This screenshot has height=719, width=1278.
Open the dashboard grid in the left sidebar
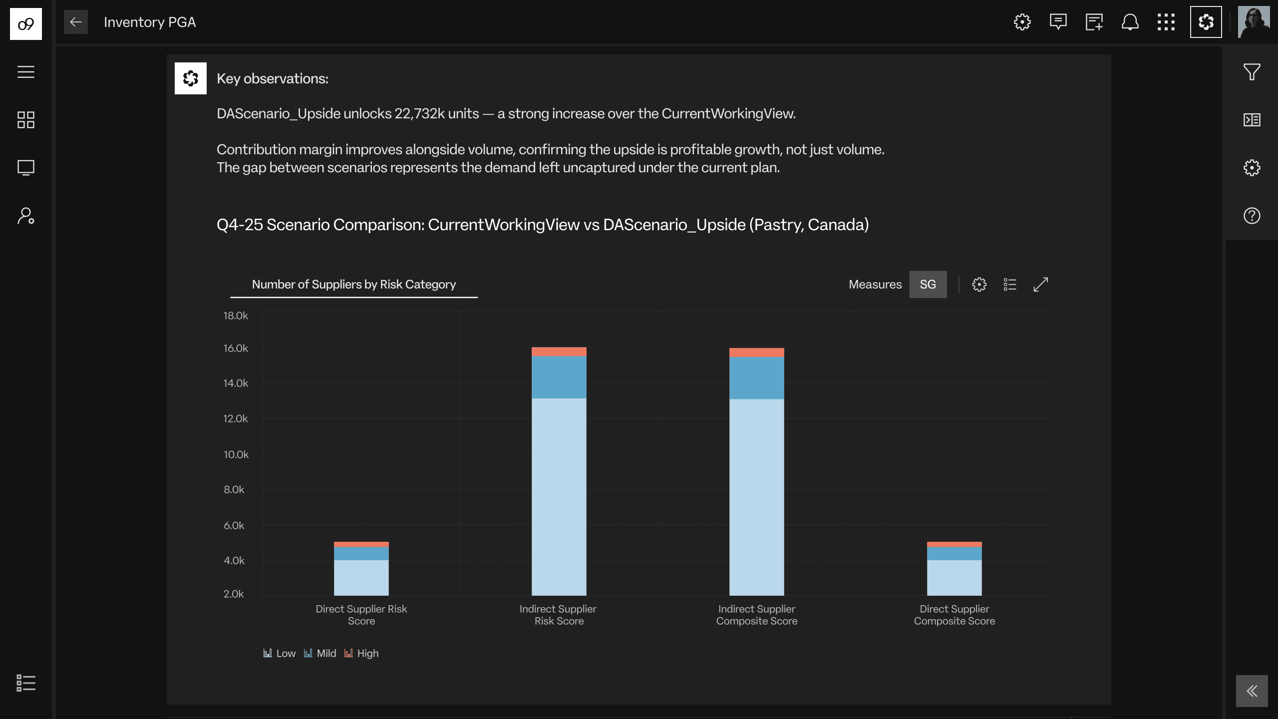(26, 120)
